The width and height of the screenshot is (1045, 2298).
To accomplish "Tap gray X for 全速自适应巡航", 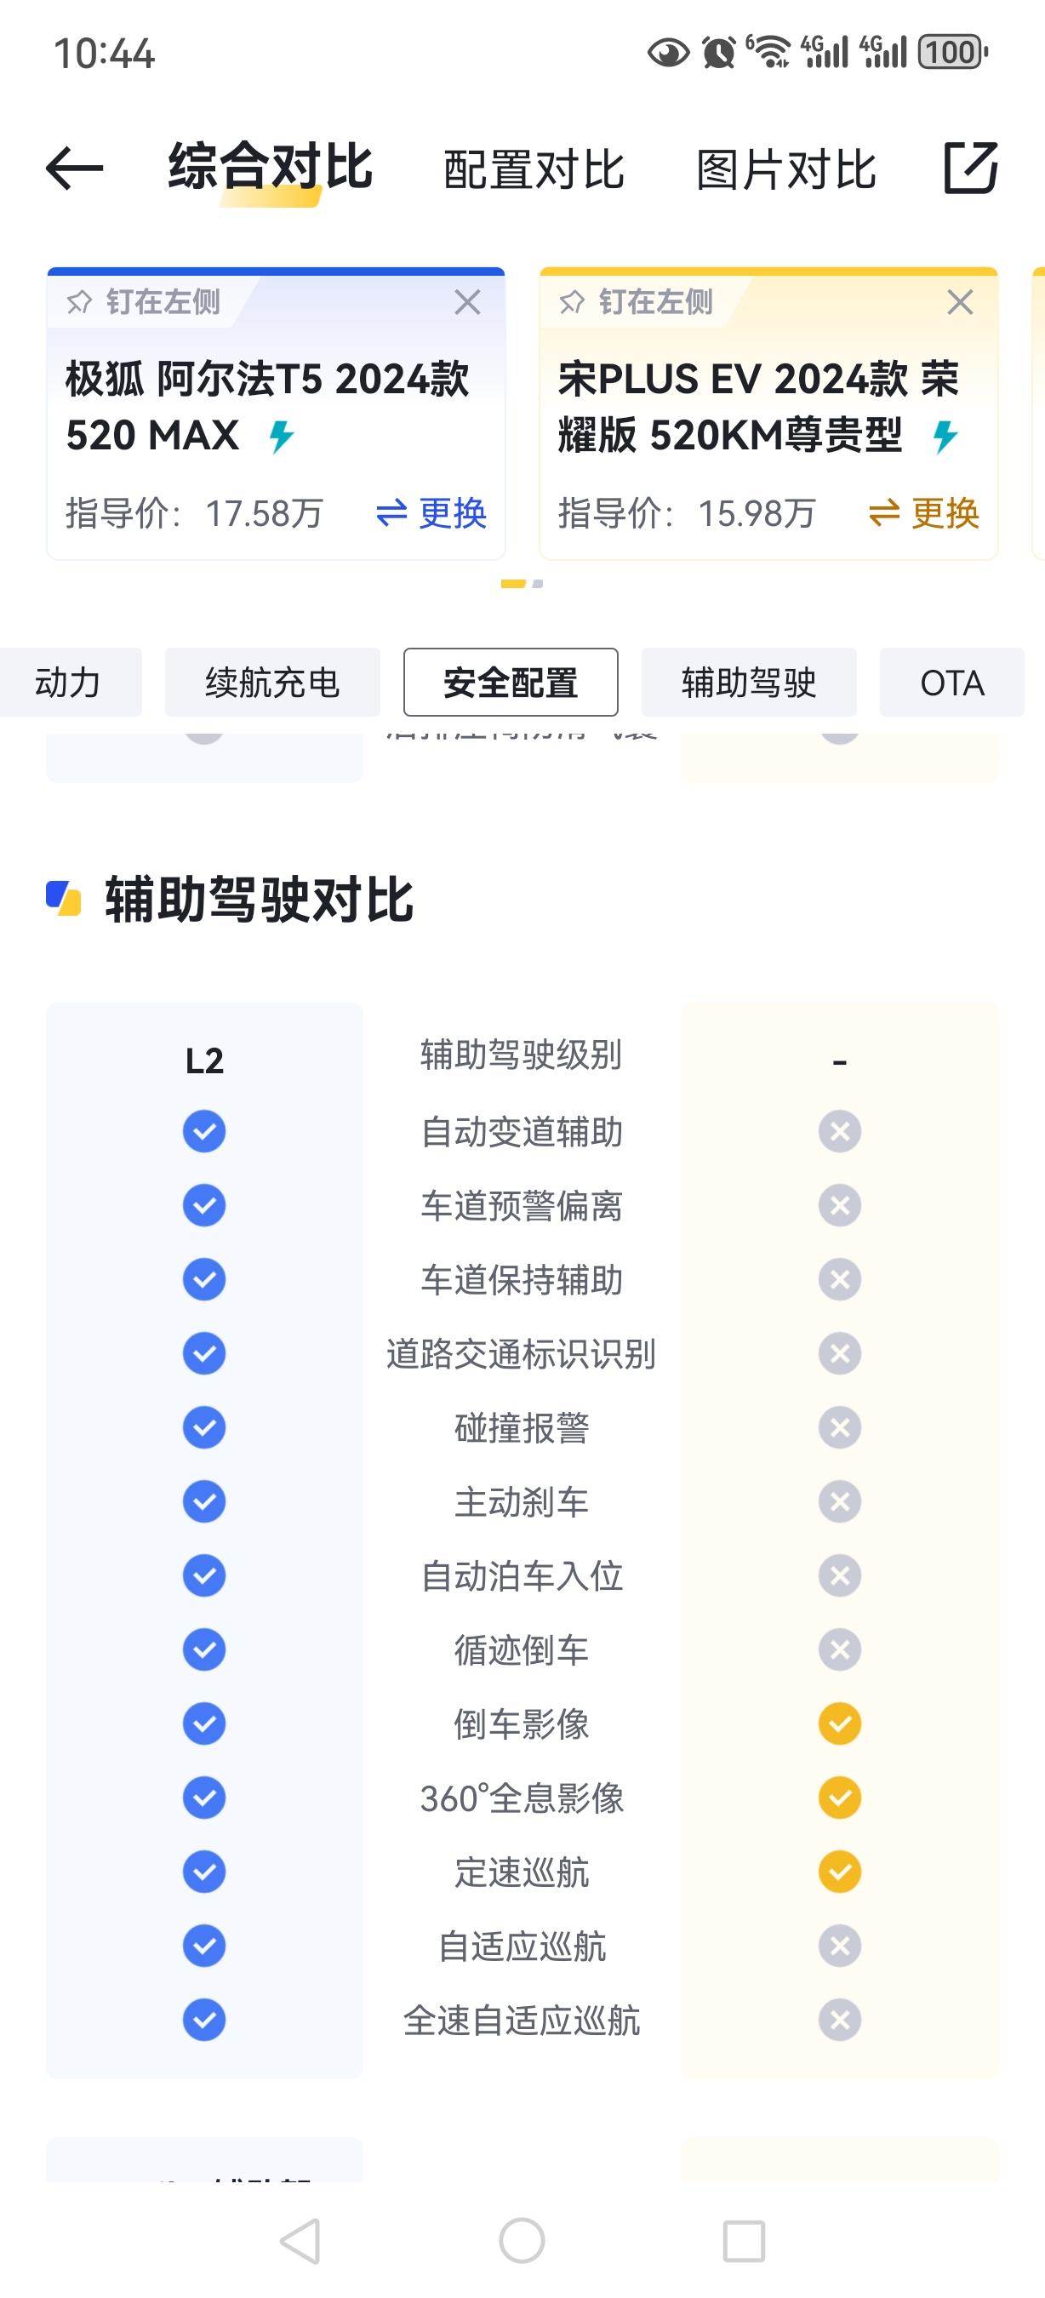I will 839,2020.
